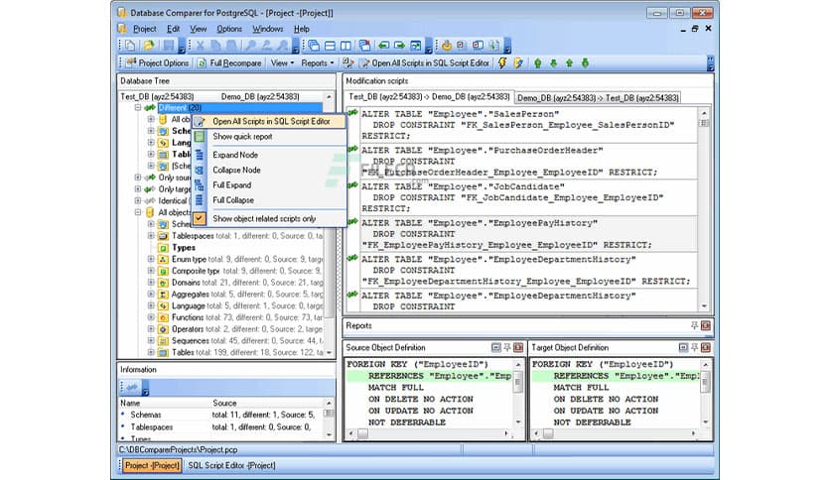Image resolution: width=830 pixels, height=480 pixels.
Task: Close the Source Object Definition panel
Action: coord(518,347)
